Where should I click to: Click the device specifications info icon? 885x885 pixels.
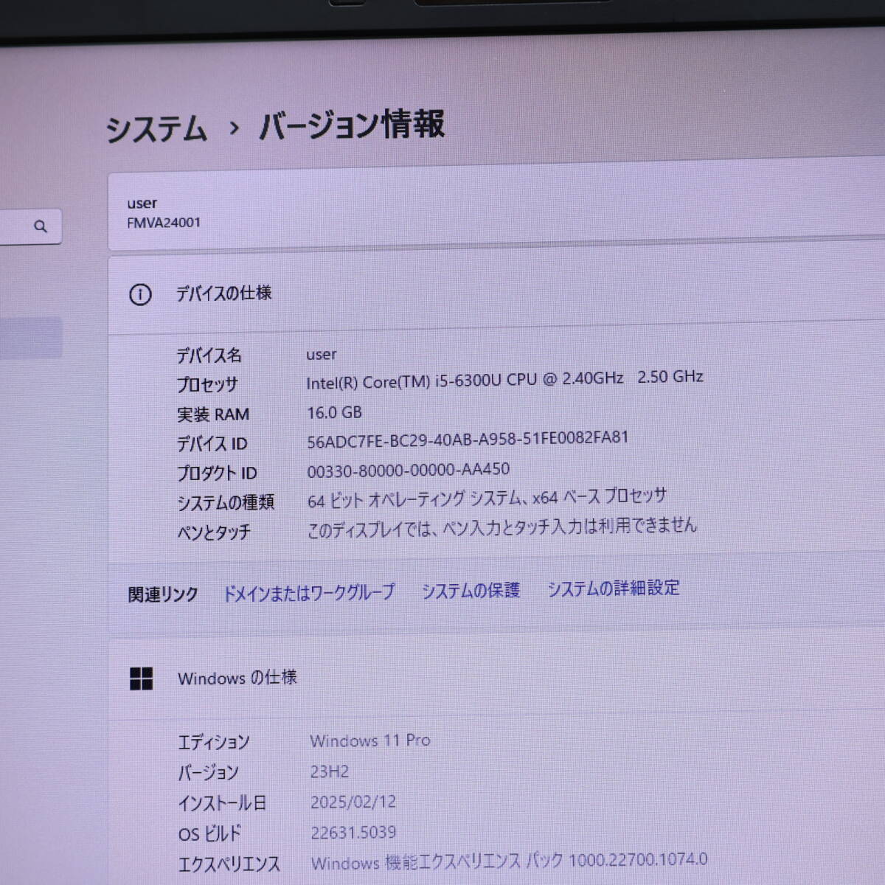[x=140, y=295]
